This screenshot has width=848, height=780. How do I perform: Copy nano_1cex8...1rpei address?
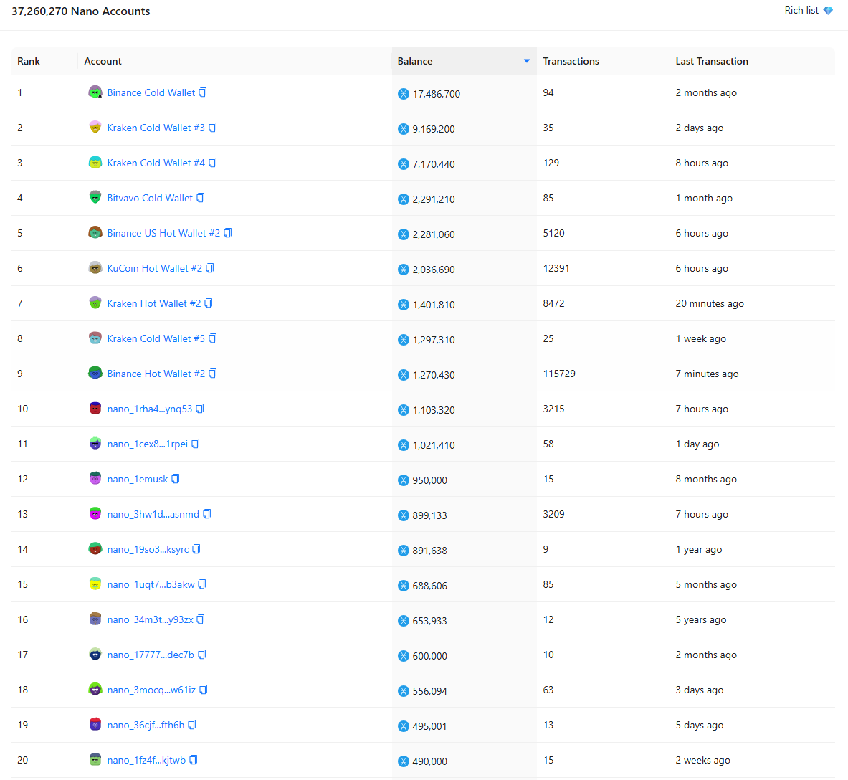[x=195, y=444]
